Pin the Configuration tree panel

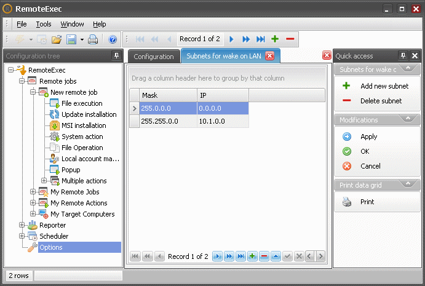pos(116,55)
